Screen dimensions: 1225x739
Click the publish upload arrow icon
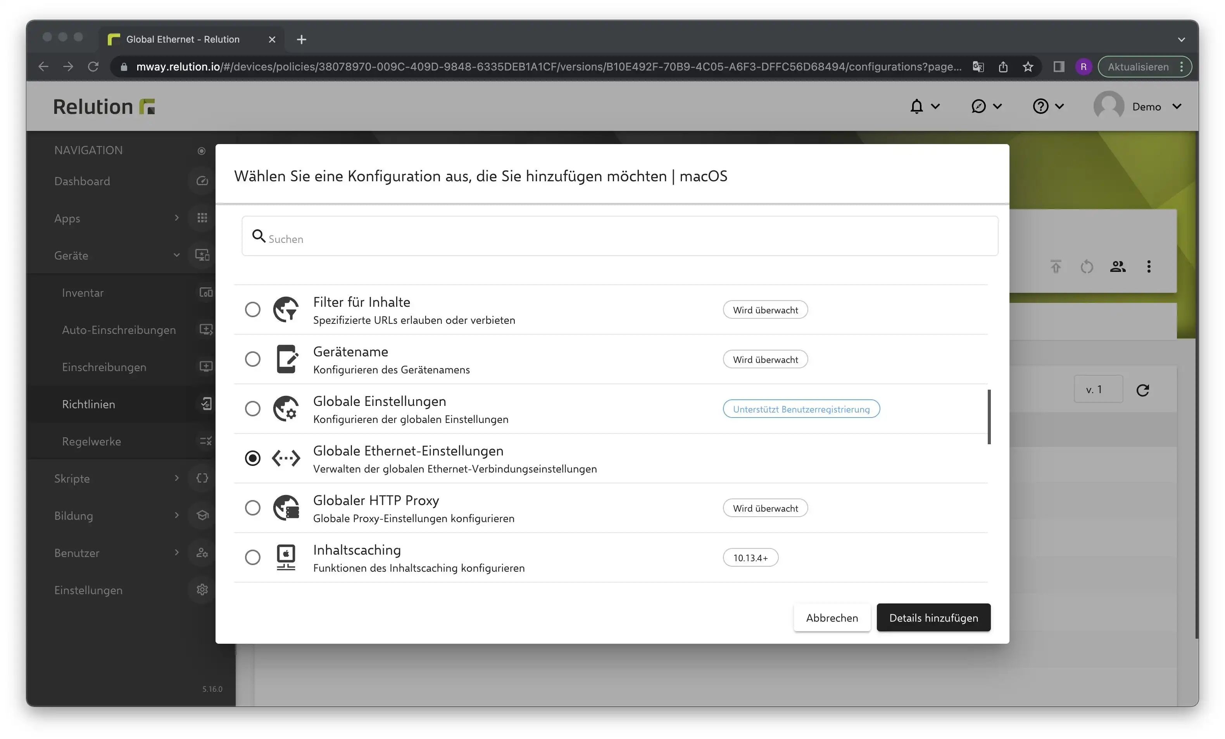pyautogui.click(x=1056, y=267)
